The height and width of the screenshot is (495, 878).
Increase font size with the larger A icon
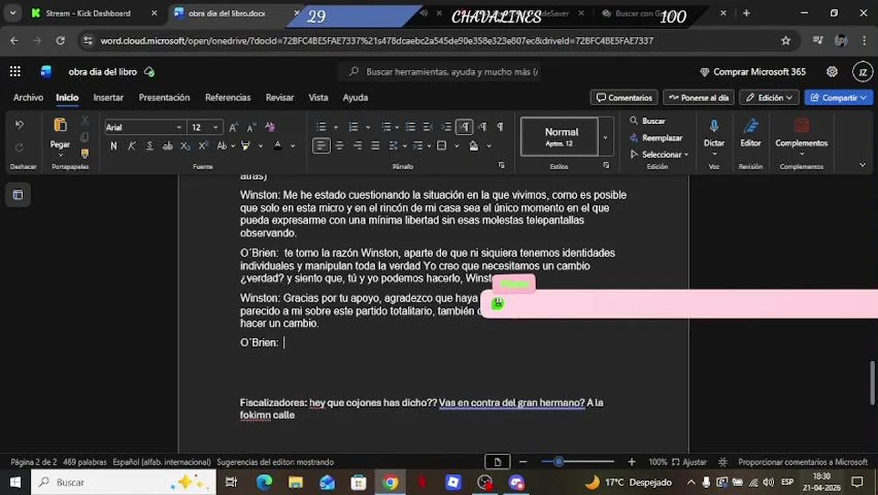(x=234, y=127)
